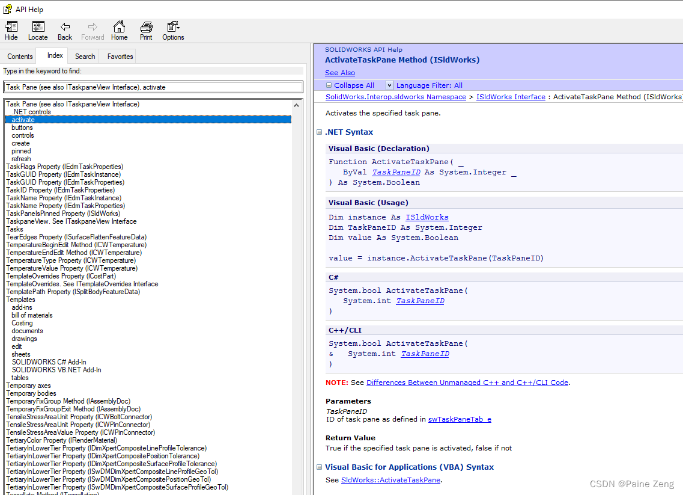Switch to the Contents tab
683x495 pixels.
click(x=20, y=57)
